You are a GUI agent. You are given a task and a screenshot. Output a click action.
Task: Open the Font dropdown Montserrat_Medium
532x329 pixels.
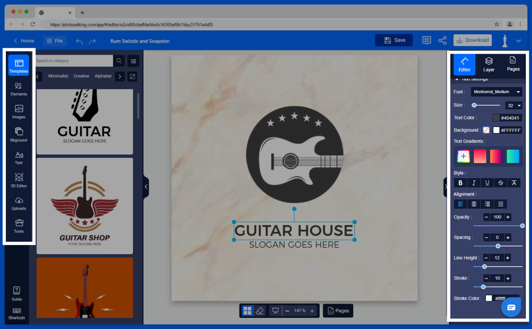pyautogui.click(x=496, y=92)
